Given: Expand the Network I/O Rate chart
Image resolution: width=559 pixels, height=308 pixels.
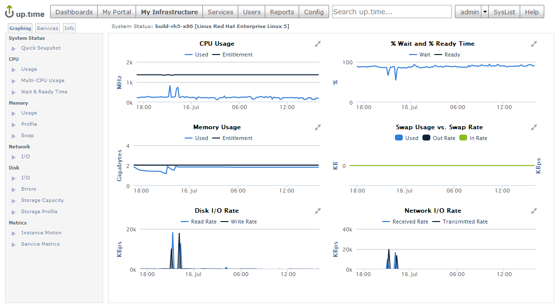Looking at the screenshot, I should [x=534, y=211].
